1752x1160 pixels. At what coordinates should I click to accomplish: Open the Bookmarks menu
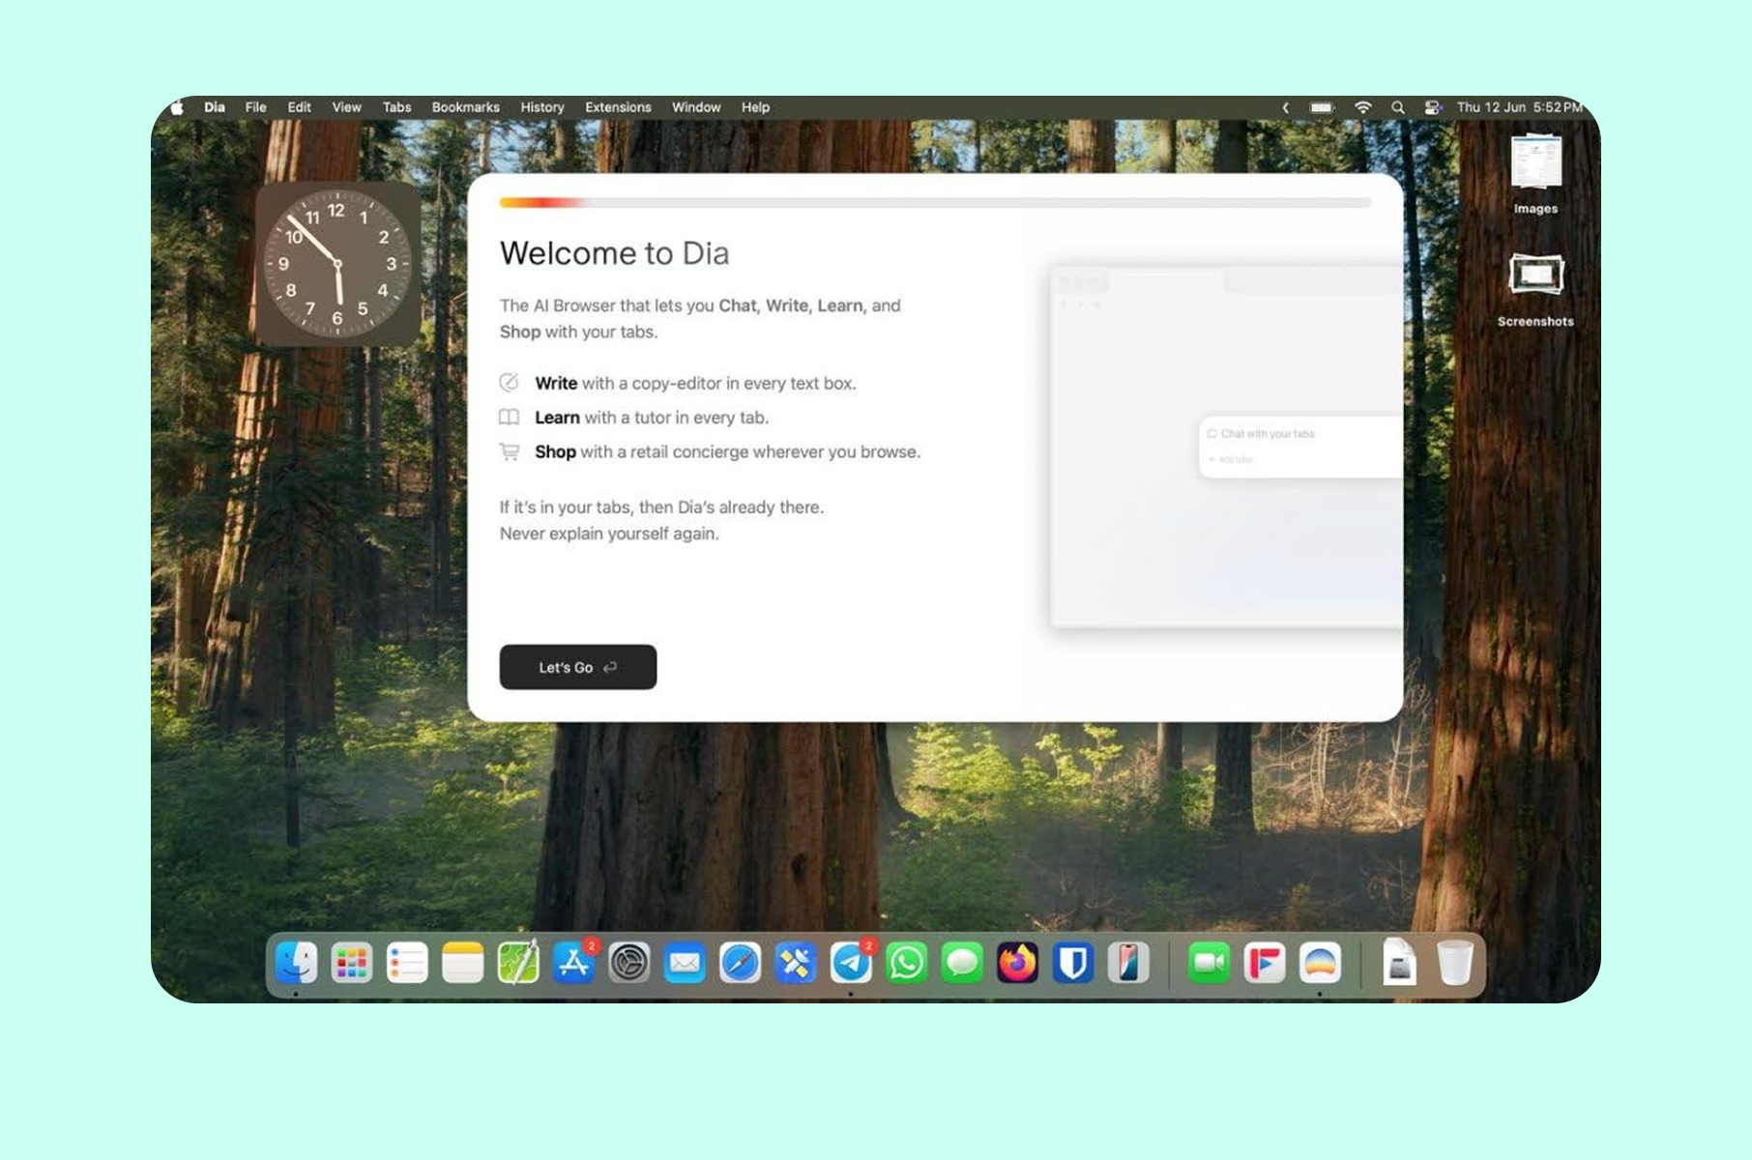pos(465,107)
